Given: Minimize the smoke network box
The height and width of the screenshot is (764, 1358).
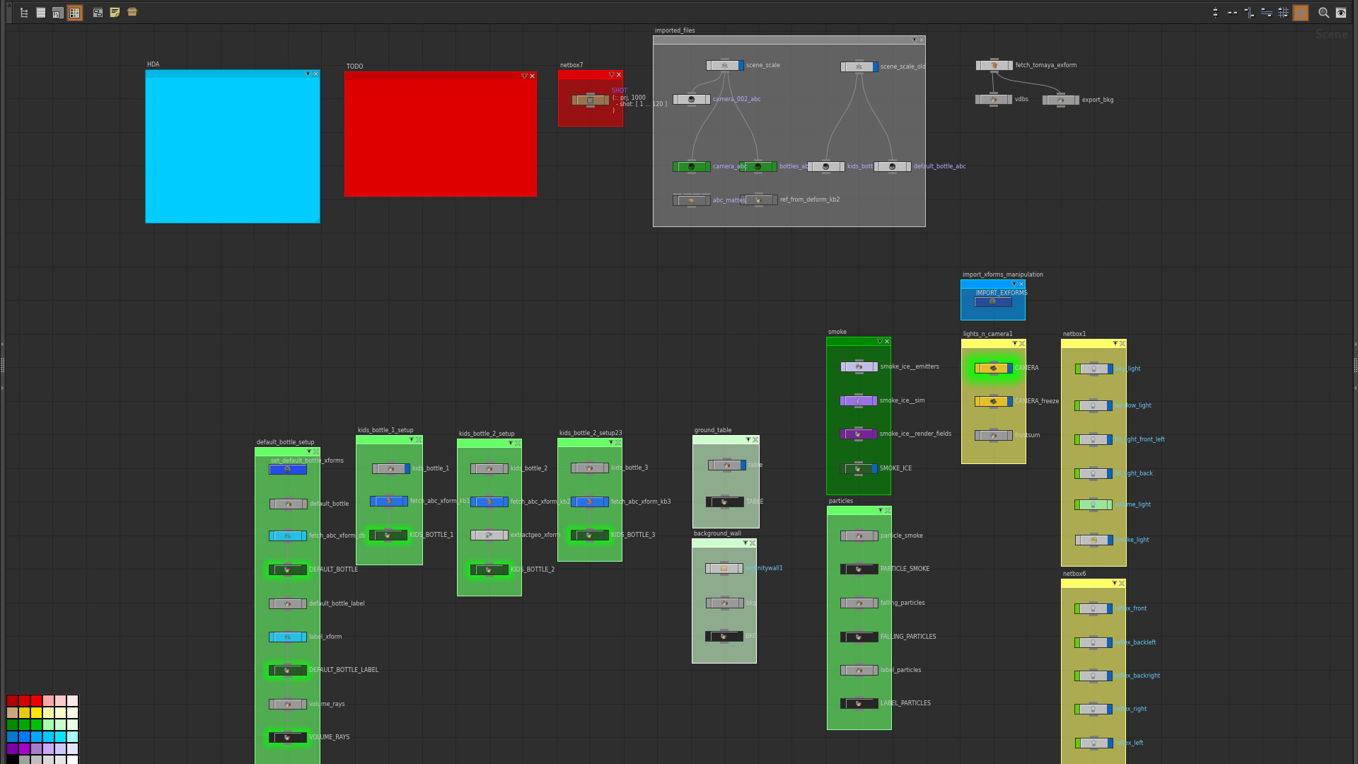Looking at the screenshot, I should (880, 342).
